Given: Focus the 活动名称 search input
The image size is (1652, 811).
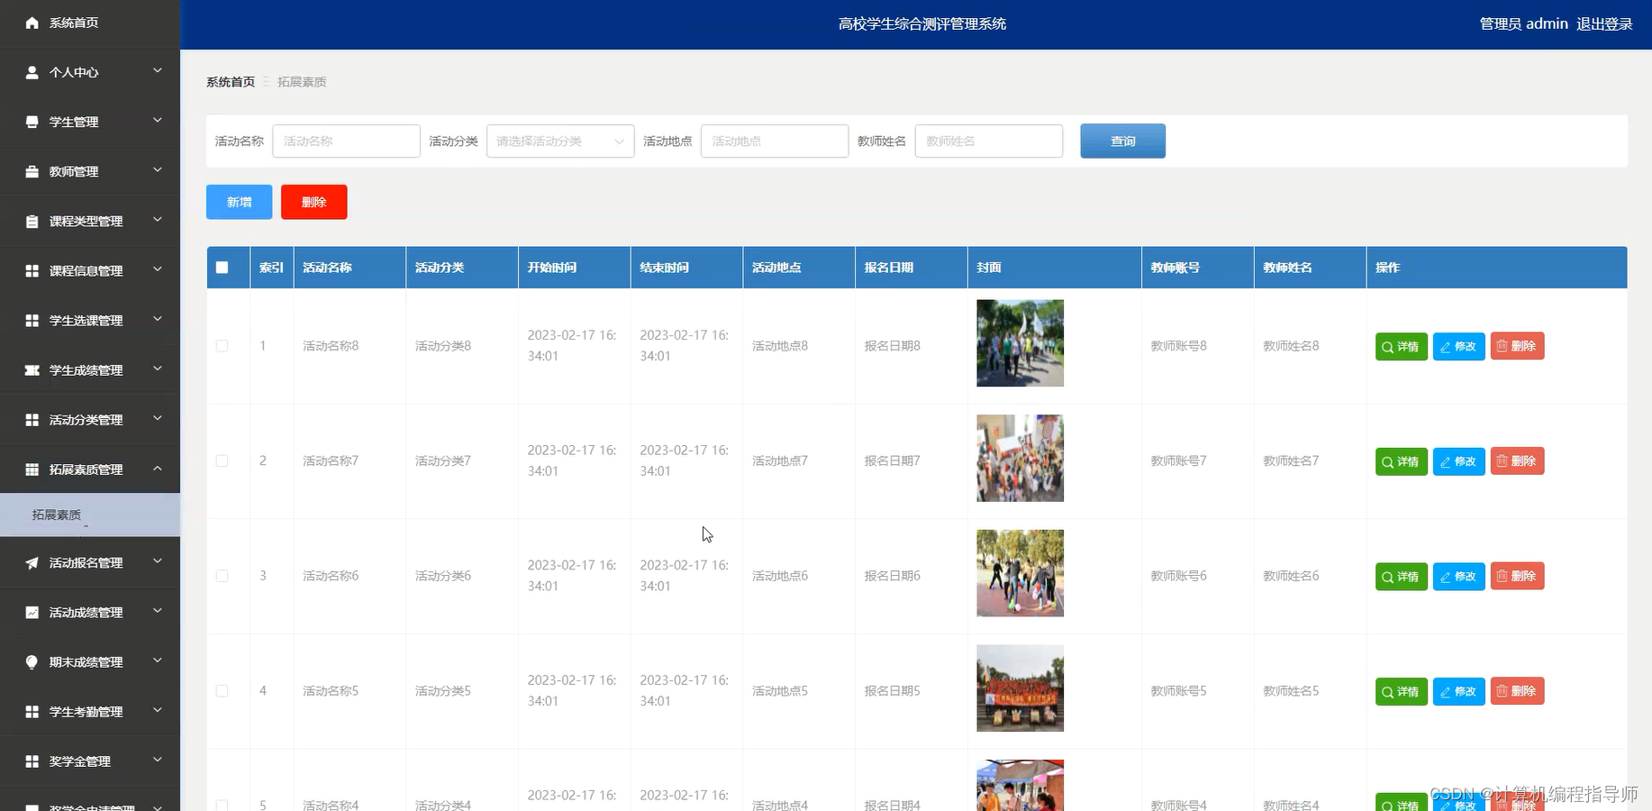Looking at the screenshot, I should pos(346,141).
